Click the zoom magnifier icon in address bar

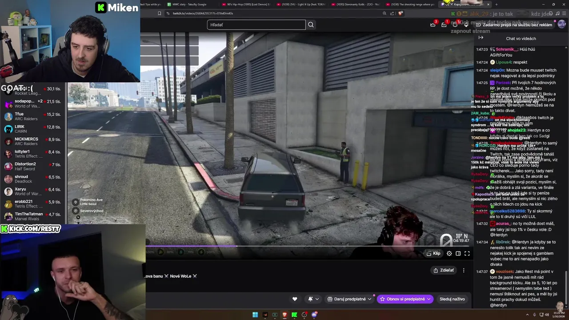(x=384, y=13)
